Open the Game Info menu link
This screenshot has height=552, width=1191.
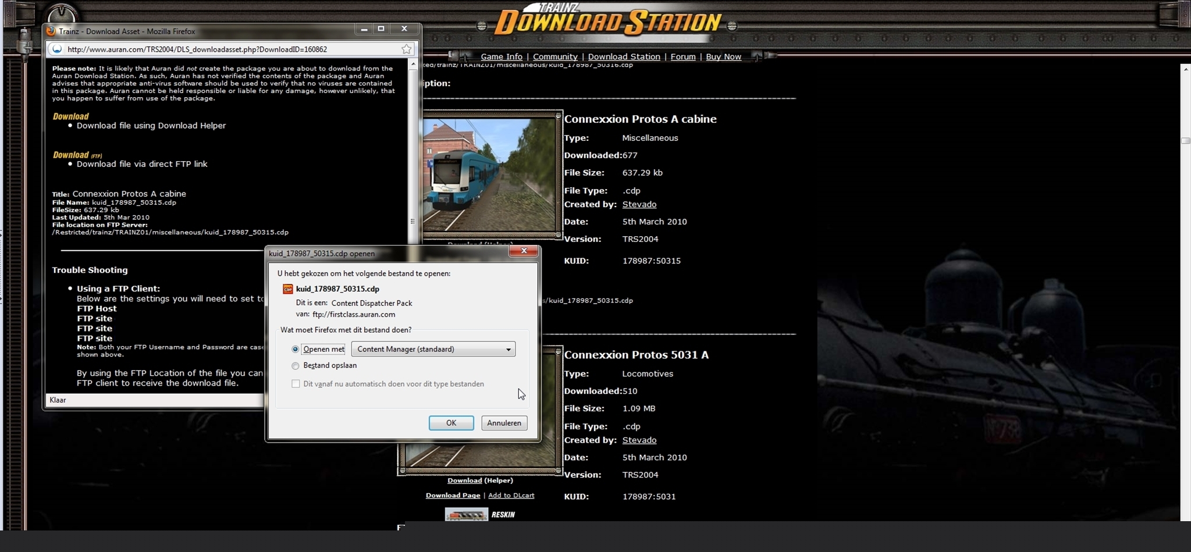[x=502, y=57]
